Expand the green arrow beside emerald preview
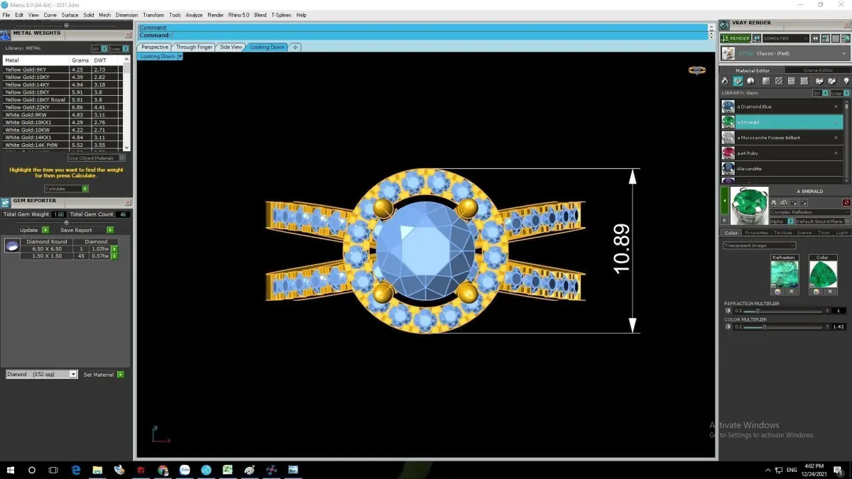This screenshot has height=479, width=852. [x=725, y=201]
